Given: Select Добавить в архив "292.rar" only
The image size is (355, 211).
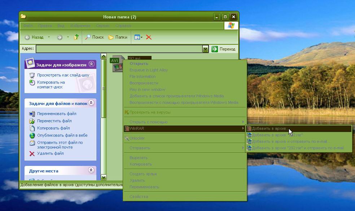Looking at the screenshot, I should pyautogui.click(x=299, y=135).
